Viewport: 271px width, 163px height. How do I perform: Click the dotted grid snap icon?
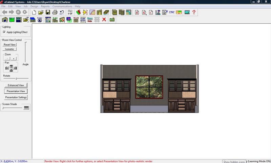pyautogui.click(x=97, y=20)
